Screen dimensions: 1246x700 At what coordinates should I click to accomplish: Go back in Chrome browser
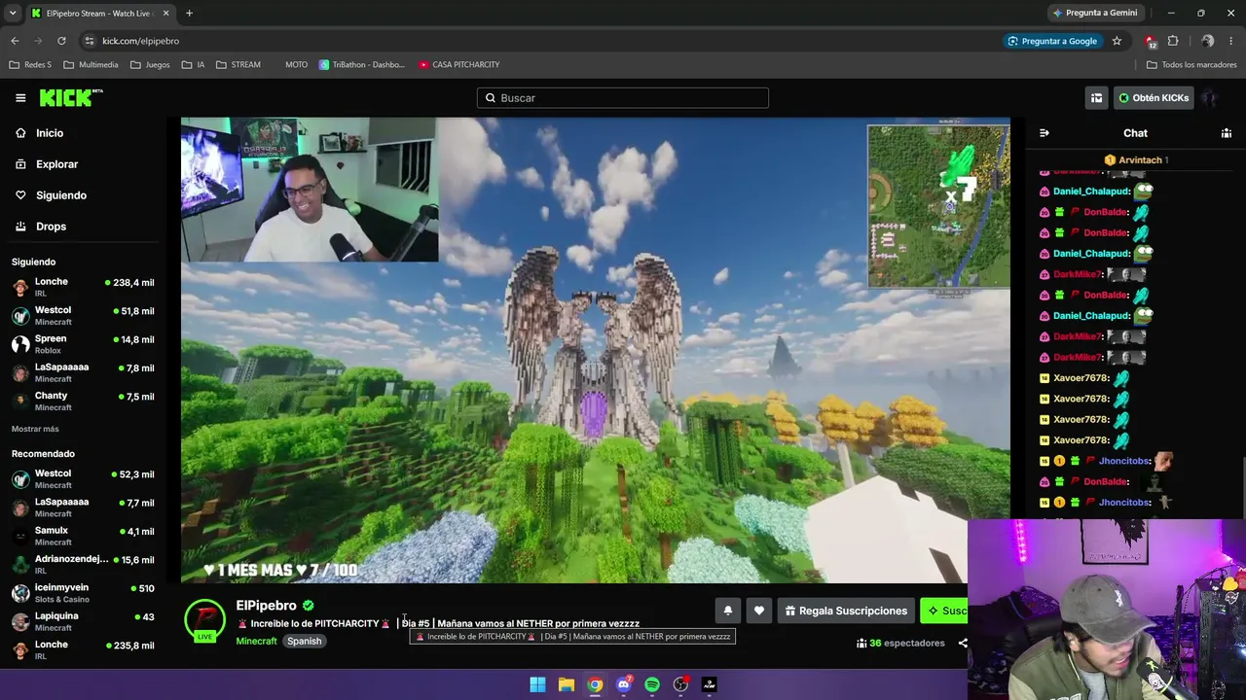pos(15,41)
